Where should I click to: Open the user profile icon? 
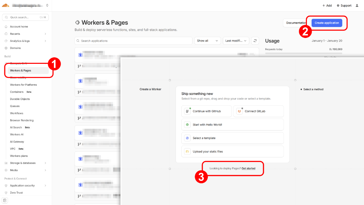(357, 5)
